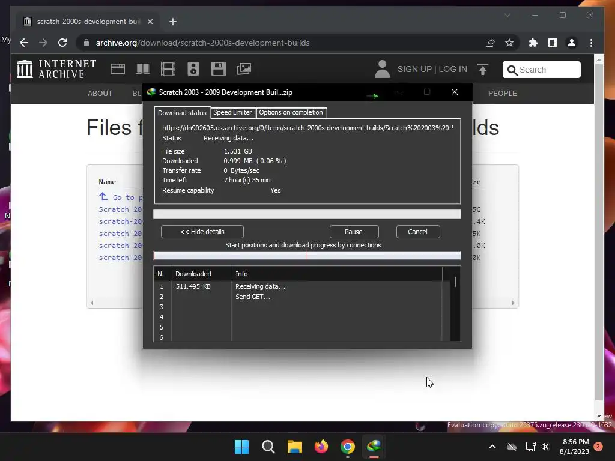Open new Chrome tab with plus
Screen dimensions: 615x461
tap(173, 22)
